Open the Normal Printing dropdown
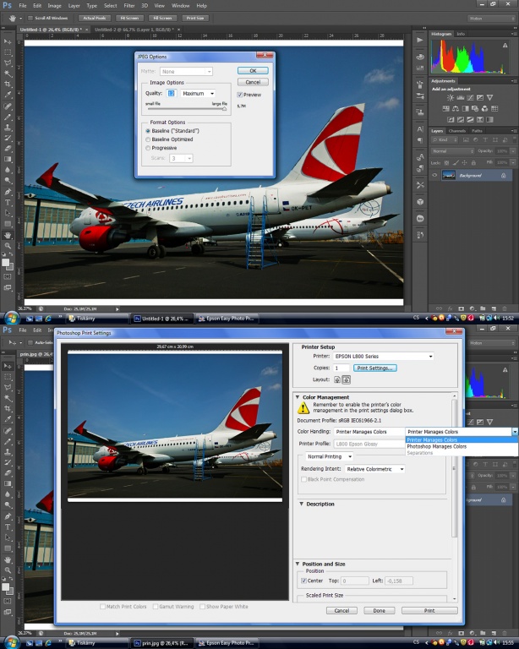 (x=330, y=456)
